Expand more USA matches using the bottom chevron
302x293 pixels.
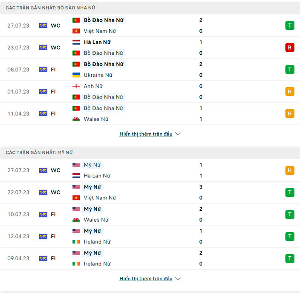[x=178, y=279]
